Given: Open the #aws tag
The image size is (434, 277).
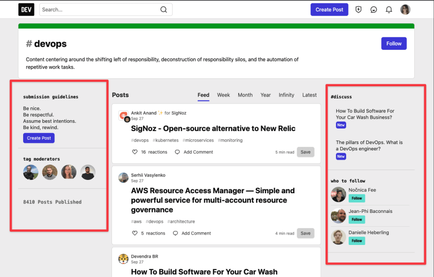Looking at the screenshot, I should click(136, 222).
